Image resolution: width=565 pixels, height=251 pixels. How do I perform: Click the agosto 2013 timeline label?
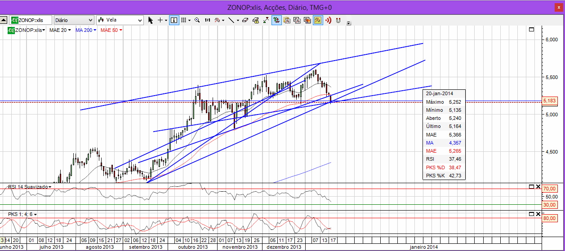tap(100, 247)
